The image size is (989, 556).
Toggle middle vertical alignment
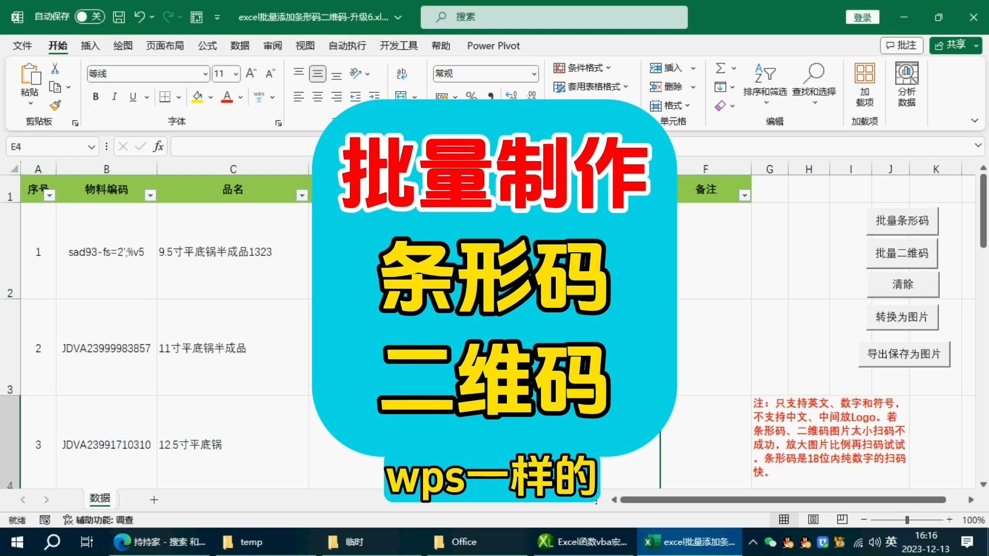pyautogui.click(x=318, y=74)
